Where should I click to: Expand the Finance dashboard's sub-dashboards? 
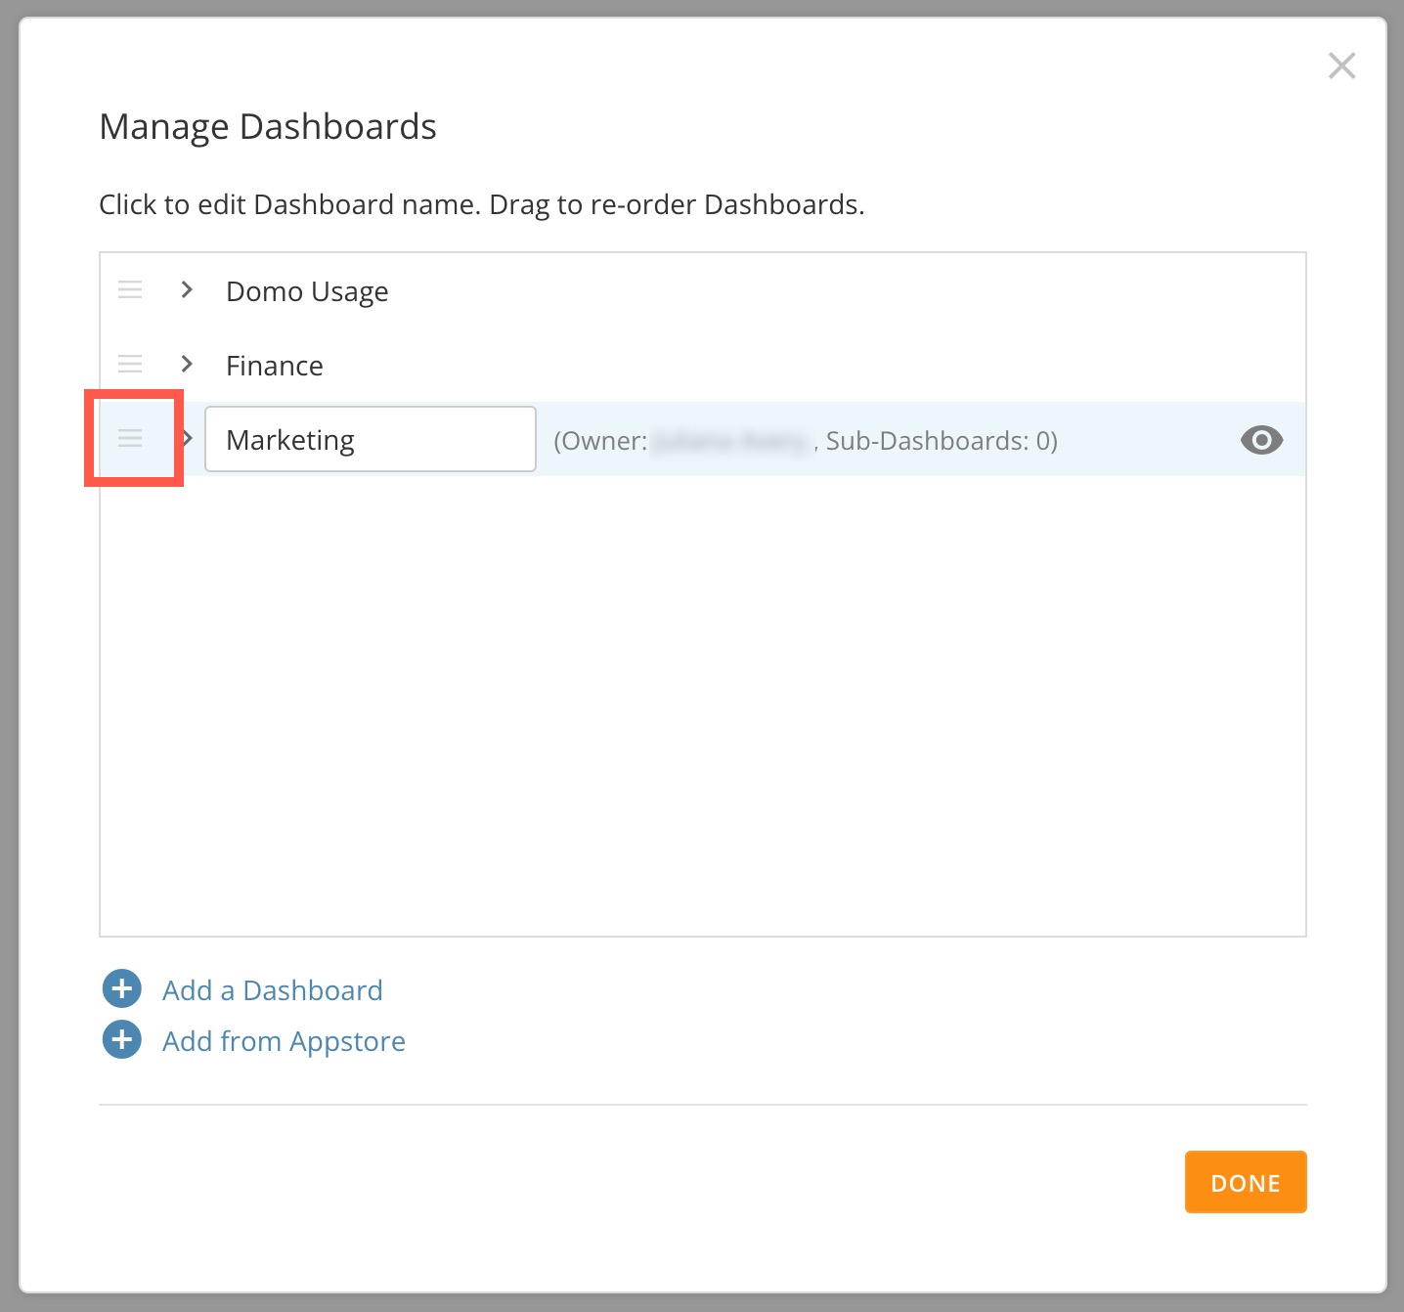(186, 364)
